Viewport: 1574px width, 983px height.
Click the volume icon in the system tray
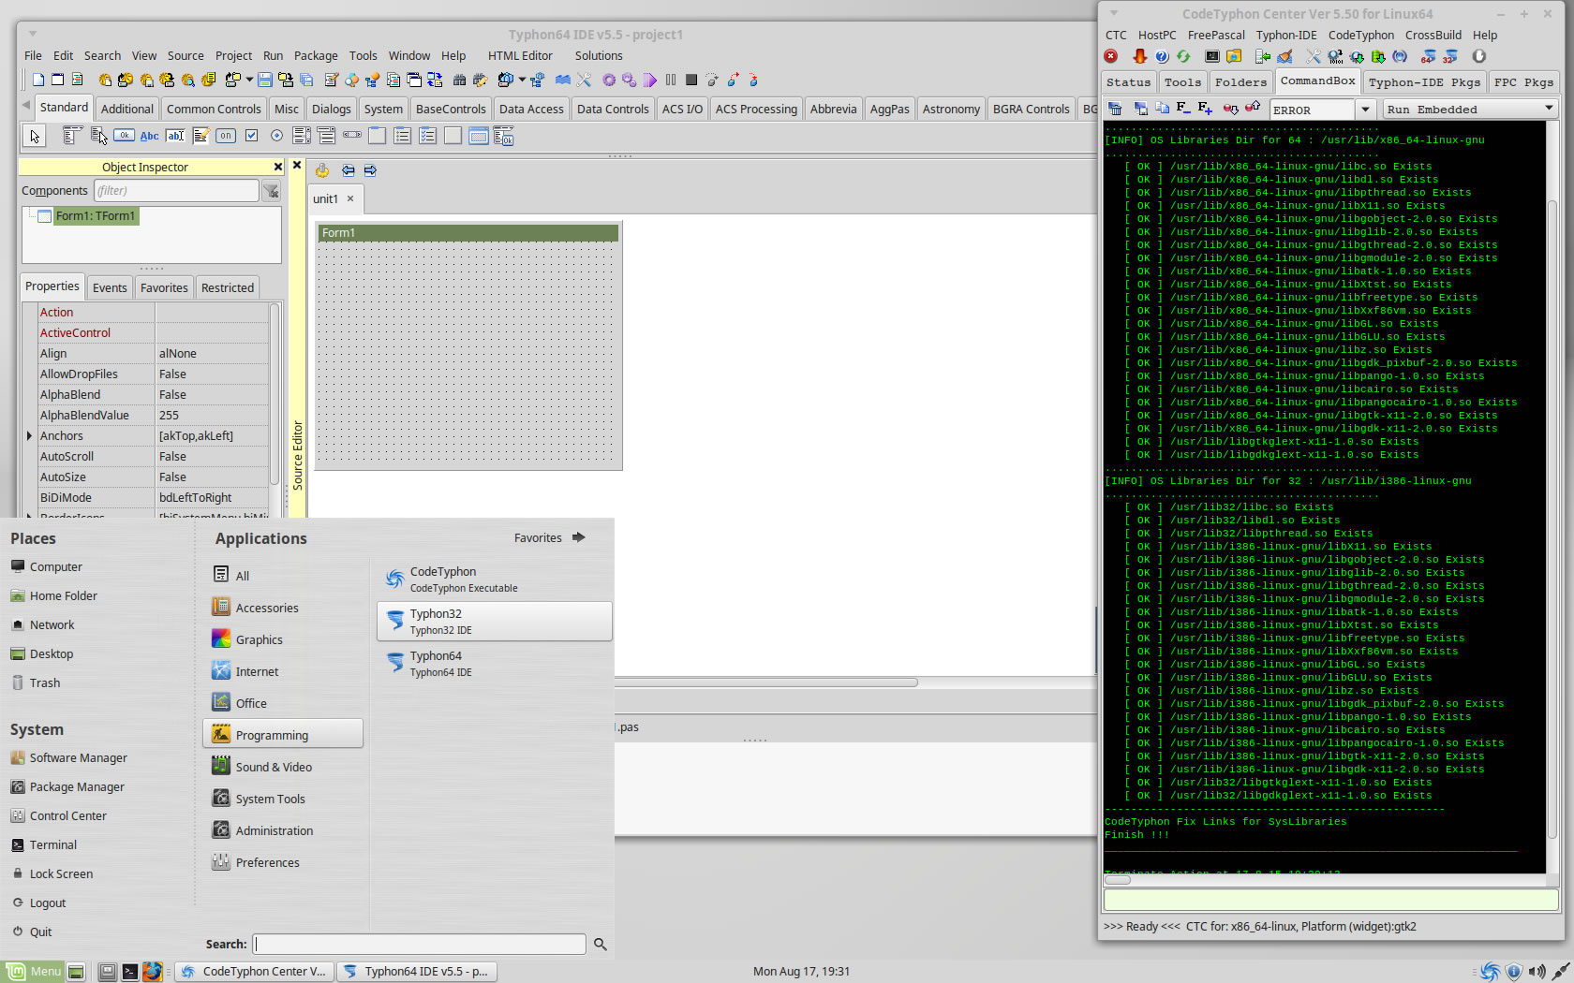[1537, 972]
